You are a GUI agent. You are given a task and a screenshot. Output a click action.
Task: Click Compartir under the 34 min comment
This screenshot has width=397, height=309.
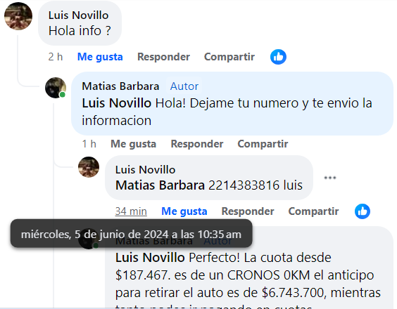(x=313, y=211)
